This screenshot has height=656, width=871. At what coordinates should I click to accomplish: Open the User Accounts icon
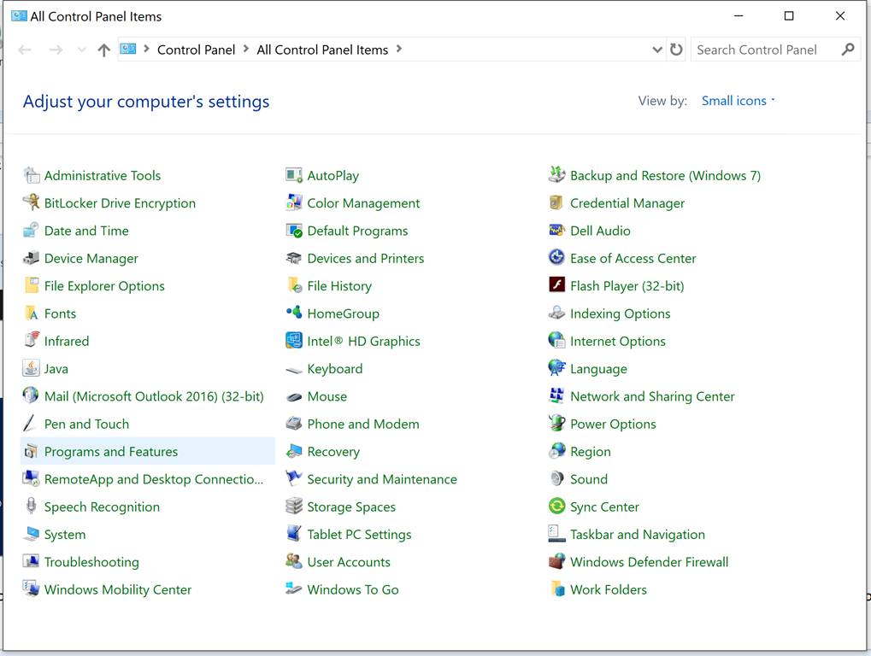pyautogui.click(x=294, y=561)
